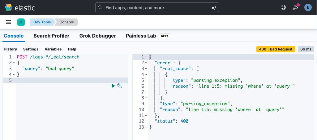Open the user avatar E menu
317x140 pixels.
[308, 7]
